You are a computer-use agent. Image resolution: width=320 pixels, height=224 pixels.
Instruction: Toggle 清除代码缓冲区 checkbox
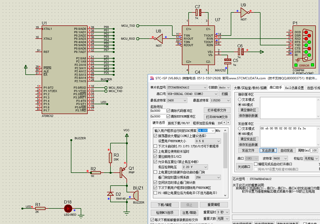[x=168, y=111]
